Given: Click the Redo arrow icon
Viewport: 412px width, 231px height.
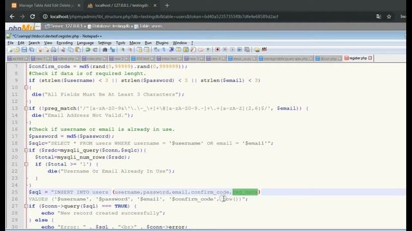Looking at the screenshot, I should [95, 49].
